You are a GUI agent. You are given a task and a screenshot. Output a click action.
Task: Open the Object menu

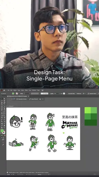coord(15,90)
